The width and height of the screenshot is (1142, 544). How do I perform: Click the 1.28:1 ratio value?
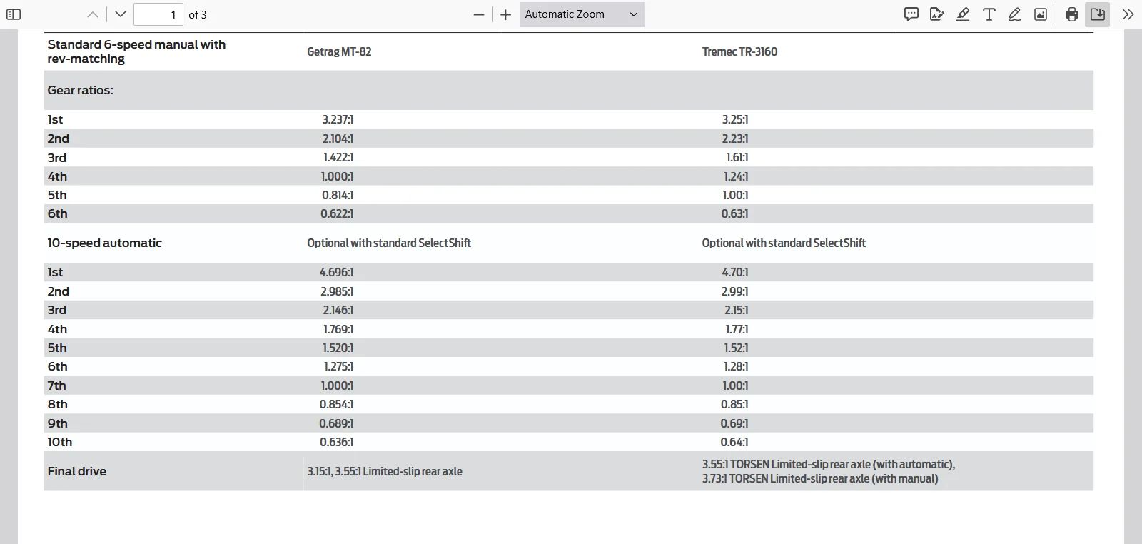pyautogui.click(x=736, y=366)
